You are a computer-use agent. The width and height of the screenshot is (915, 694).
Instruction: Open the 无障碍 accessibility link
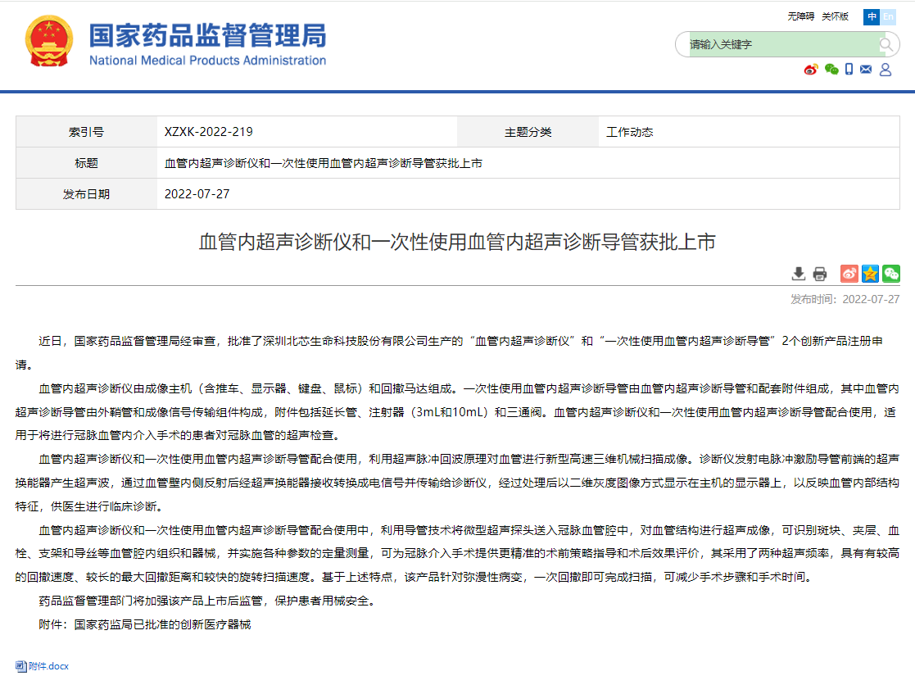pos(800,16)
